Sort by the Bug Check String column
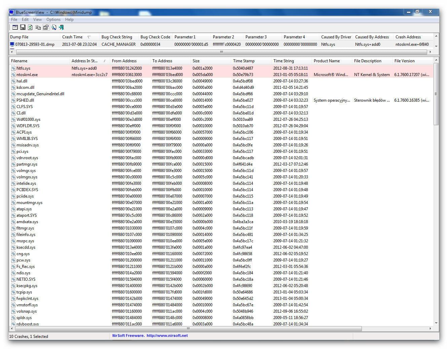Screen dimensions: 448x349 tap(119, 37)
